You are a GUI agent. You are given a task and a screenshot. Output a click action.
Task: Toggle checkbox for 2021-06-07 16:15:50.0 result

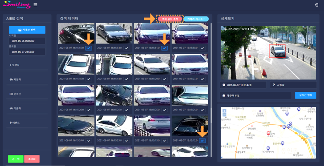[x=202, y=48]
